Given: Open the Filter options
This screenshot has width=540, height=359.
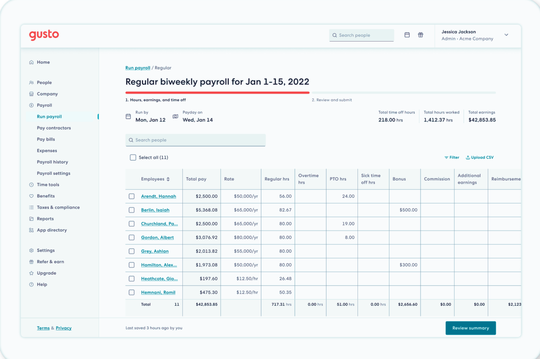Looking at the screenshot, I should 452,157.
